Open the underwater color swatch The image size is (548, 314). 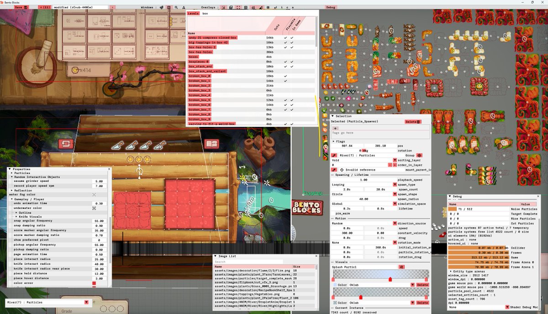coord(94,208)
